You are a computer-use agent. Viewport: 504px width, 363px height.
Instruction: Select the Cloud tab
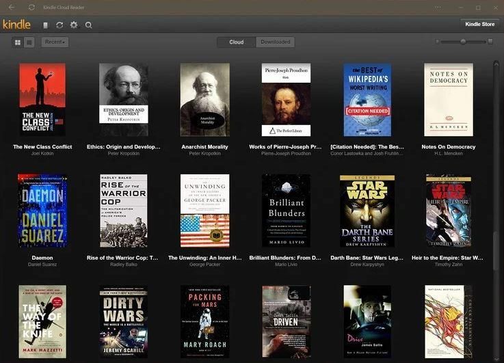click(x=237, y=42)
